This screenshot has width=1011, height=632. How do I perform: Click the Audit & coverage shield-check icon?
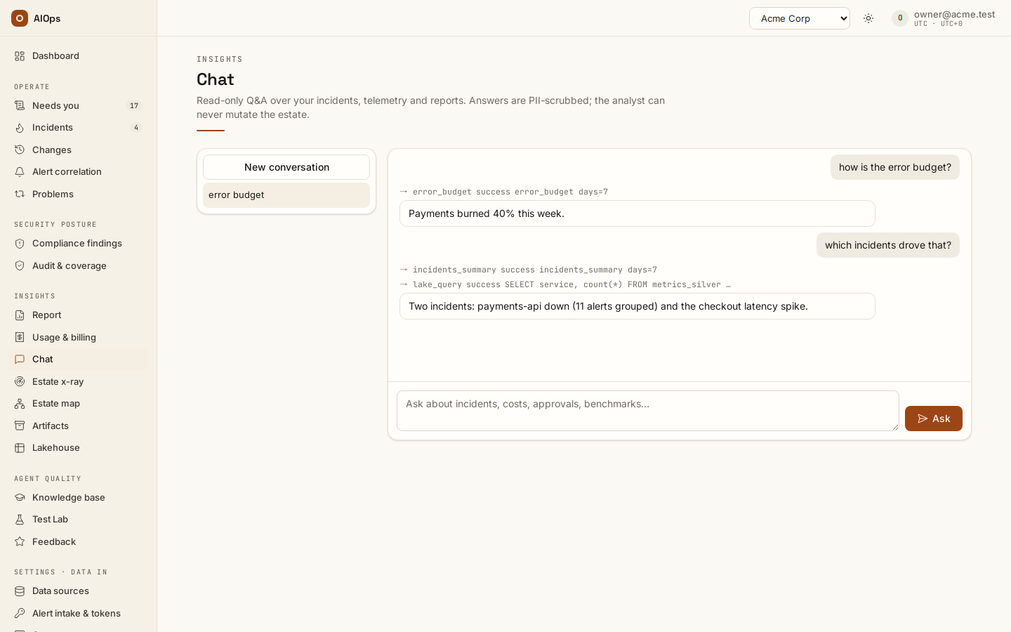[x=20, y=266]
